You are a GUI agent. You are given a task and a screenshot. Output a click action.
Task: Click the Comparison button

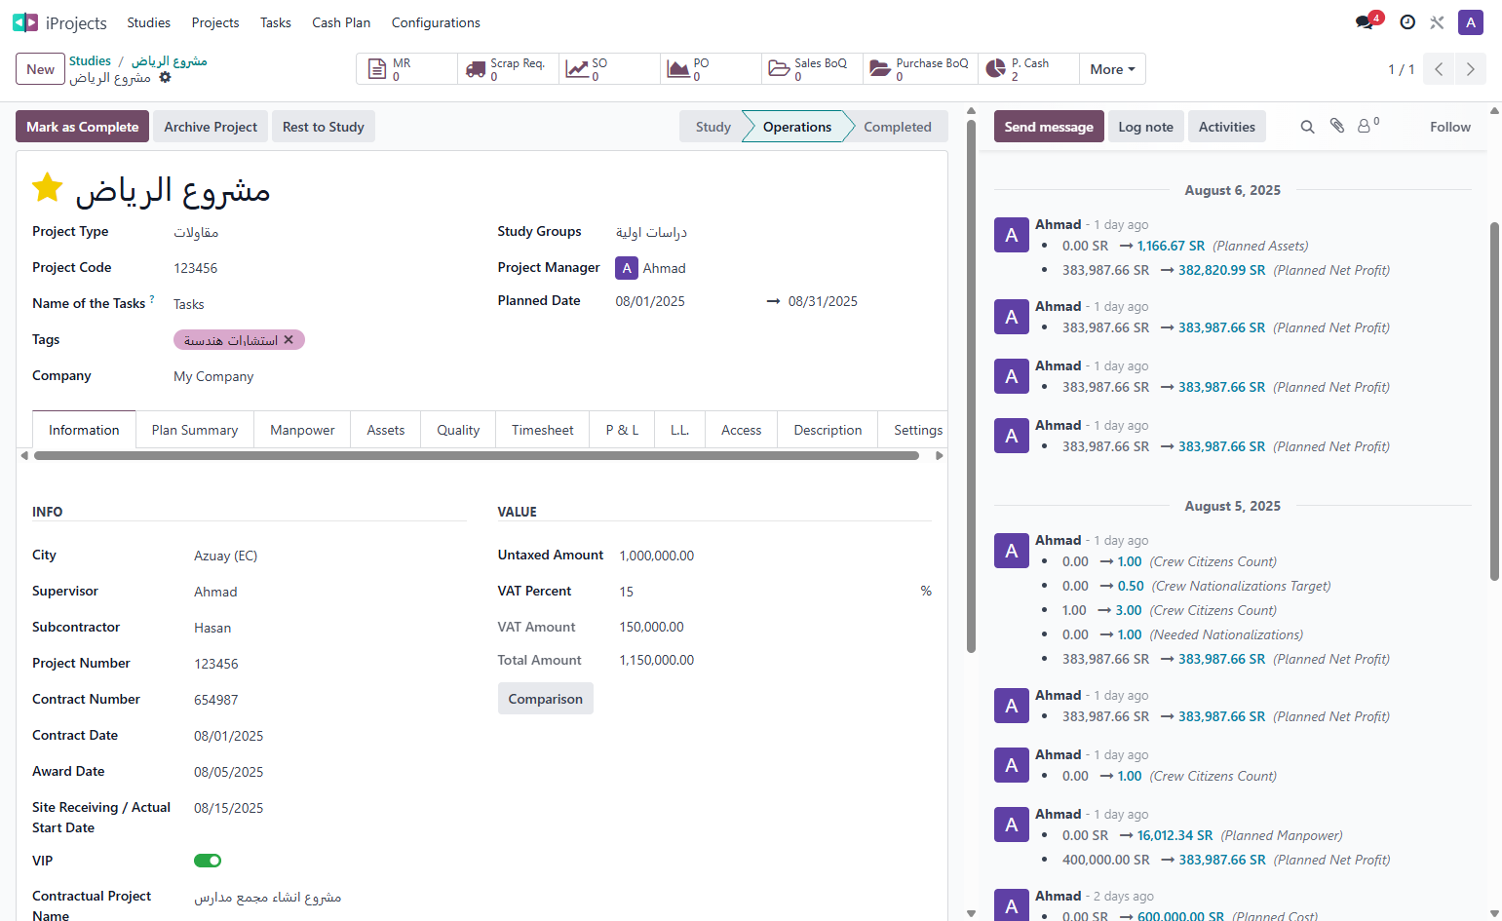click(546, 699)
